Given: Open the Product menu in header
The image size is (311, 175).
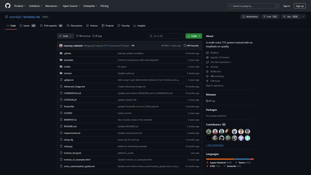Looking at the screenshot, I should click(x=19, y=6).
